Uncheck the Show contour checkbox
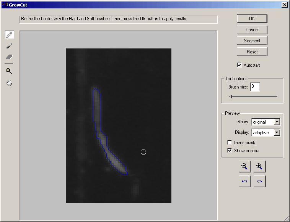The height and width of the screenshot is (222, 290). click(x=230, y=151)
